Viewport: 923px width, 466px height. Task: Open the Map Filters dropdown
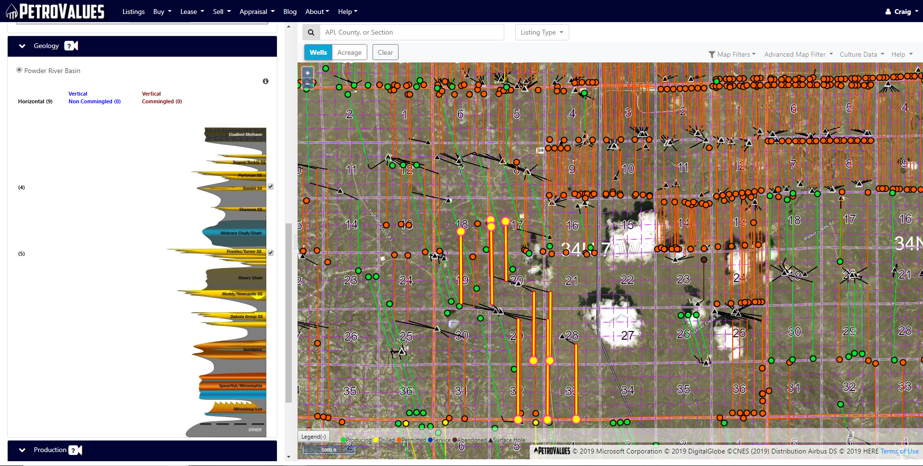click(732, 54)
